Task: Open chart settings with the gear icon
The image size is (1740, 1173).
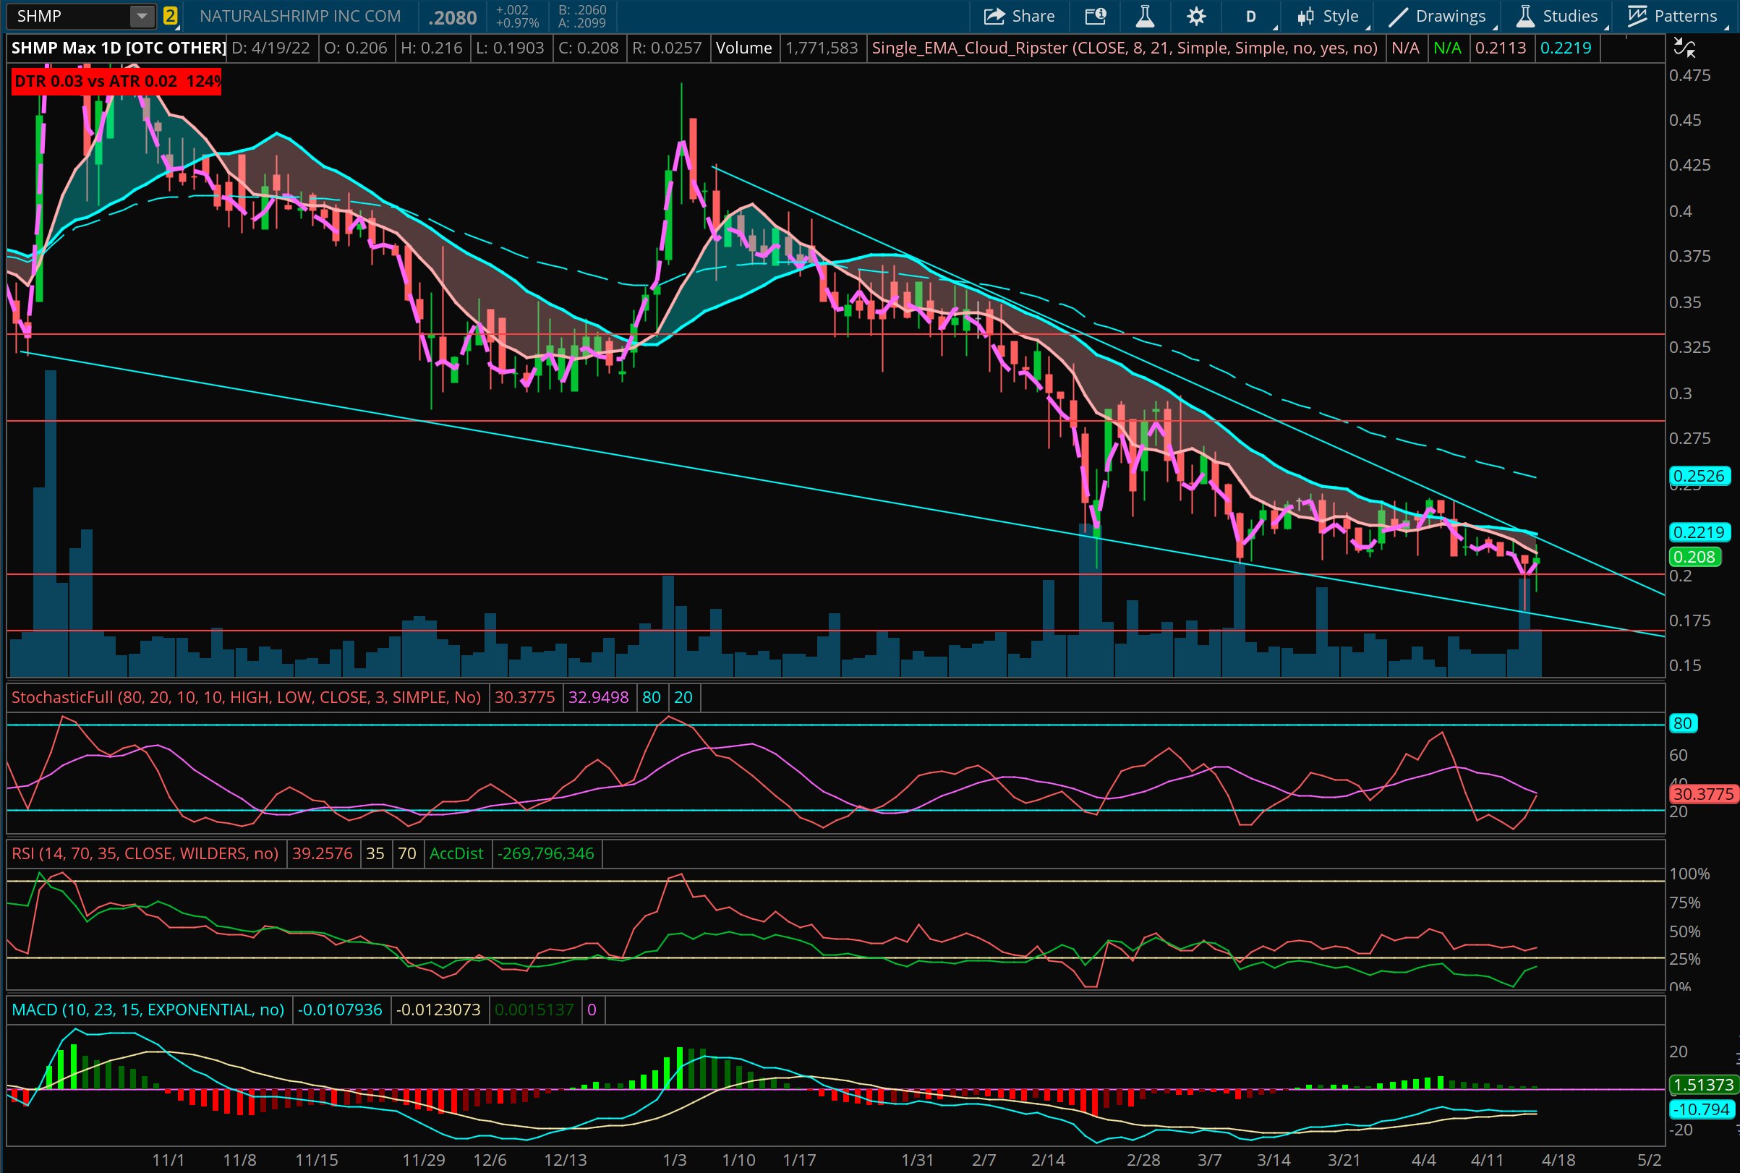Action: pos(1196,16)
